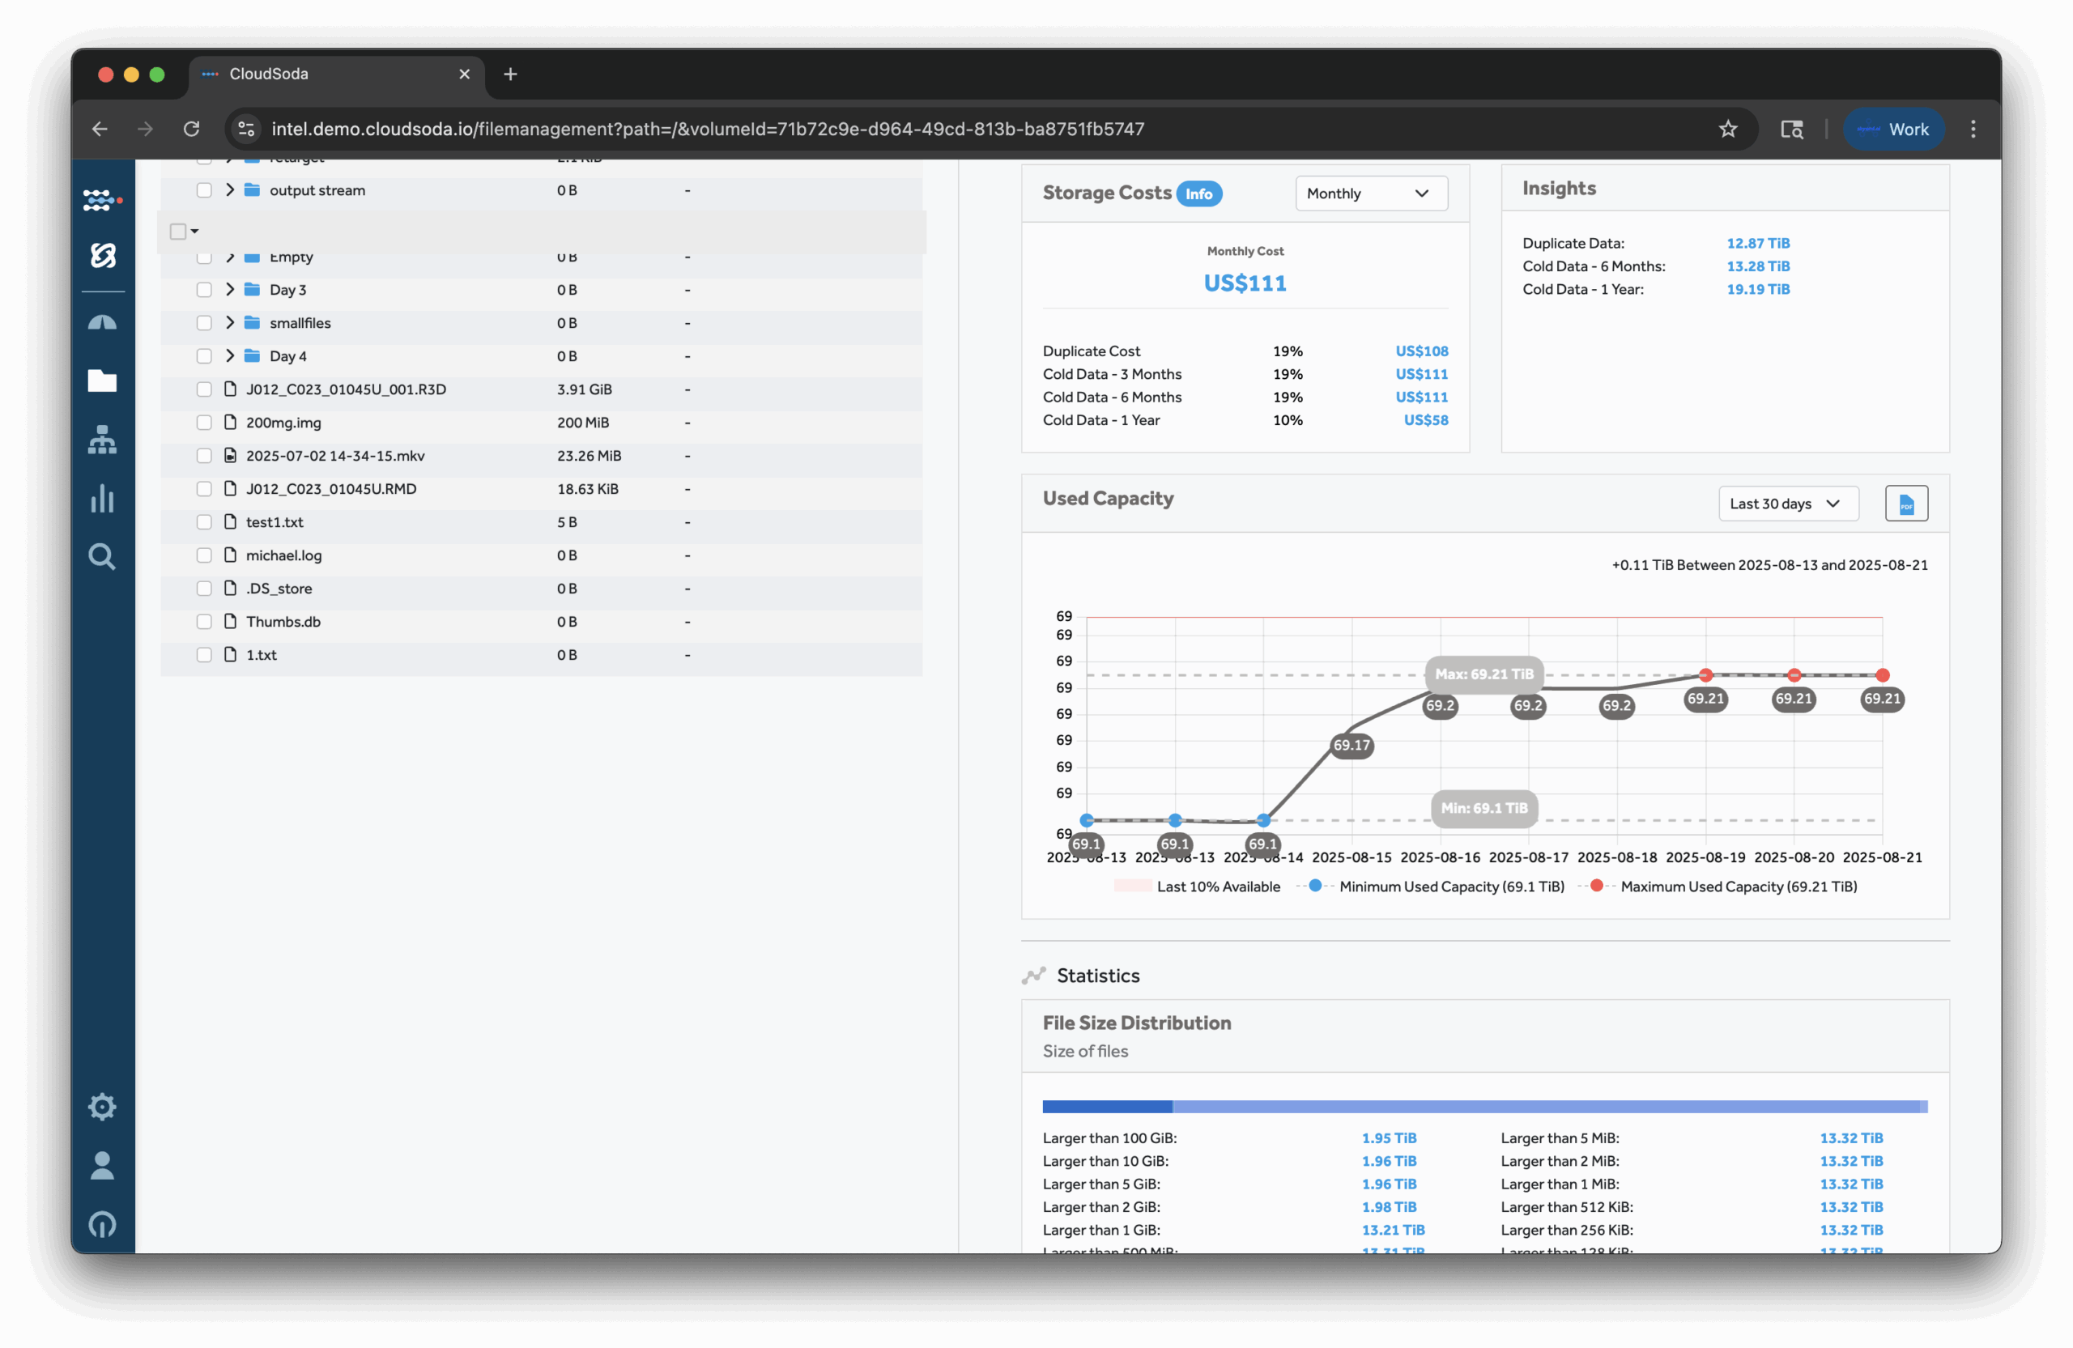
Task: Tick the checkbox beside michael.log
Action: (204, 555)
